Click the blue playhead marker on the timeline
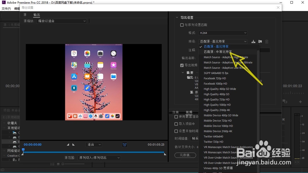This screenshot has width=308, height=173. (x=23, y=150)
